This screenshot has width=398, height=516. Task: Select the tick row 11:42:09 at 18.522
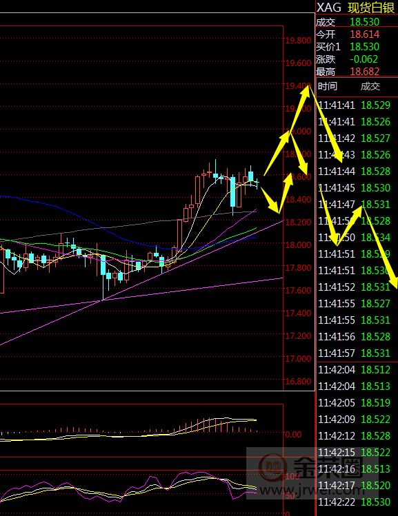pos(354,420)
